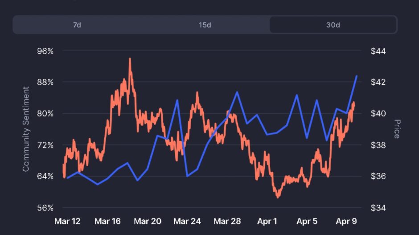Image resolution: width=419 pixels, height=235 pixels.
Task: Click the $34 price axis label
Action: point(378,208)
